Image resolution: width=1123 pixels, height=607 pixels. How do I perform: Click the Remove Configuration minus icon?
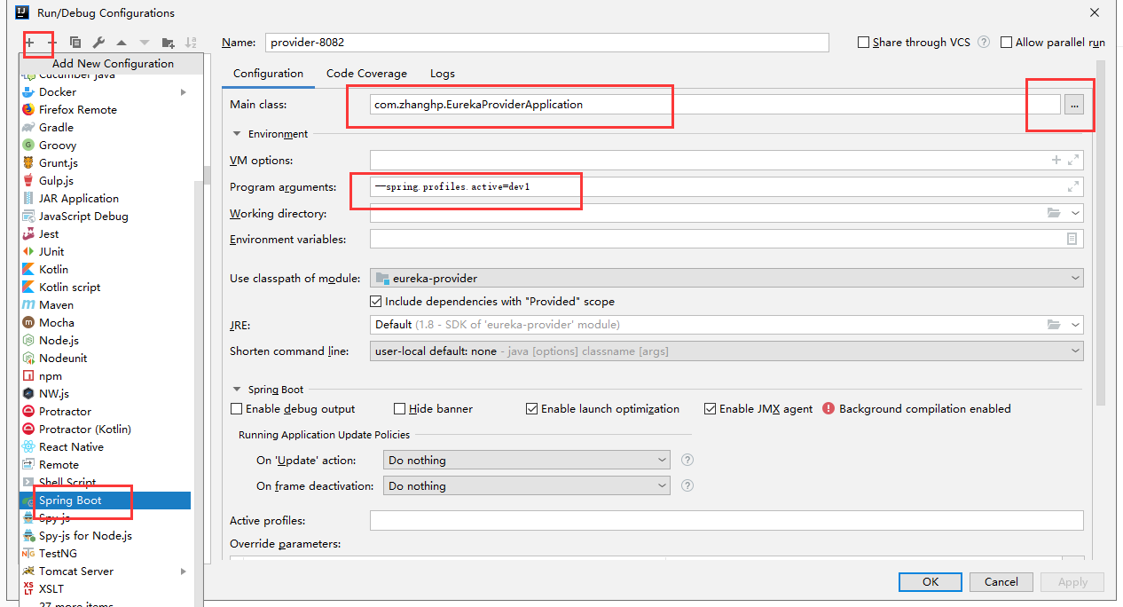tap(52, 42)
